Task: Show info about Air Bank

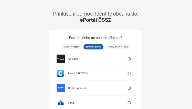Action: tap(129, 59)
